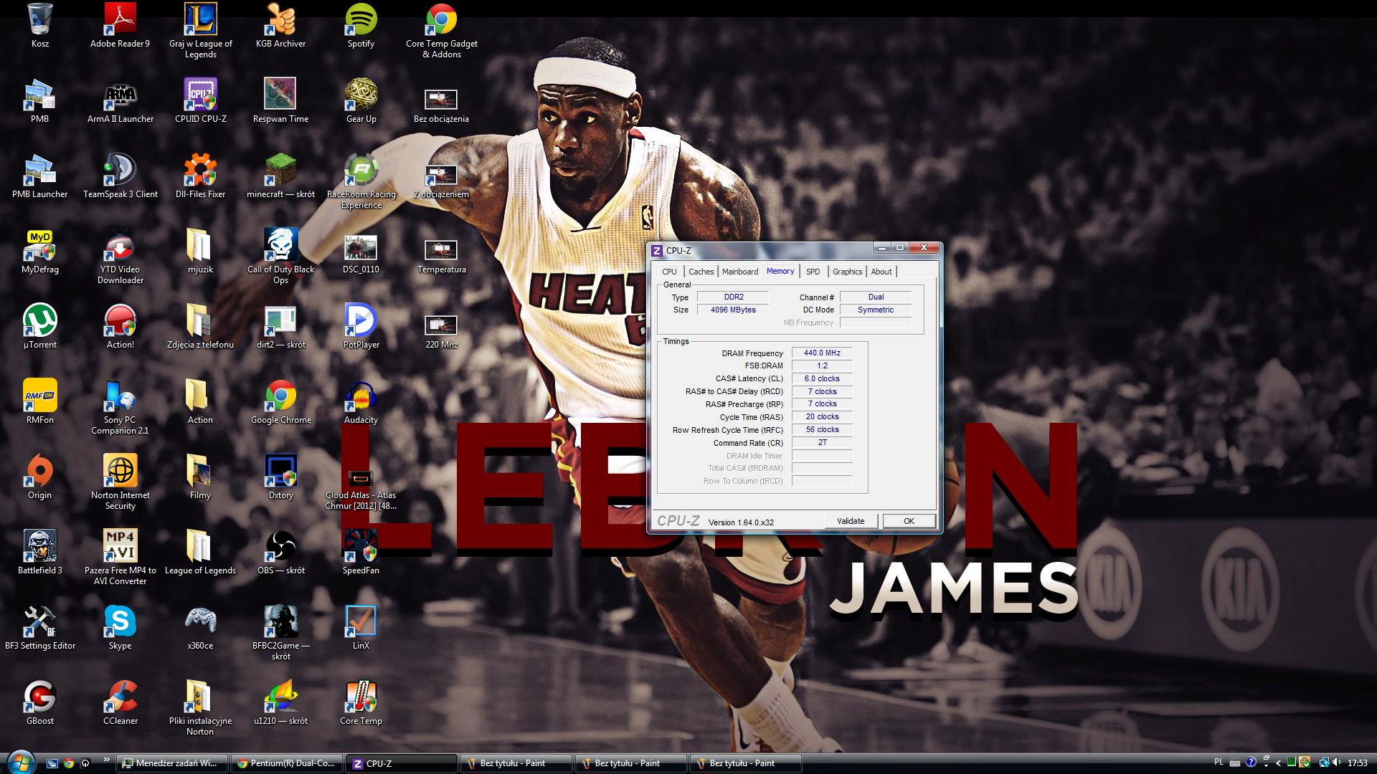
Task: Launch the Audacity desktop icon
Action: coord(361,396)
